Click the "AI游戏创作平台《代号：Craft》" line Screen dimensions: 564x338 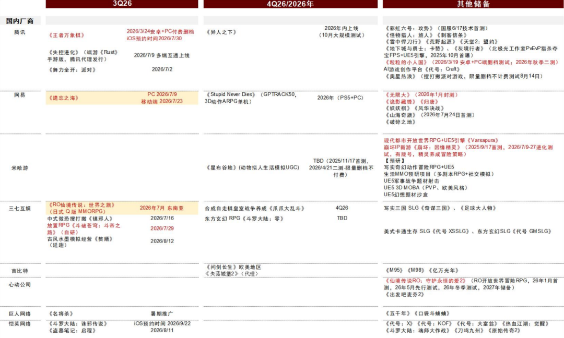(422, 69)
